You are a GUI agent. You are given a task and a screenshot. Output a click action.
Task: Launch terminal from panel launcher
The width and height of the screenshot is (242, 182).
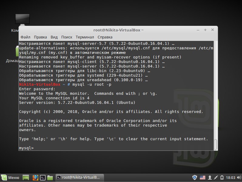43,177
